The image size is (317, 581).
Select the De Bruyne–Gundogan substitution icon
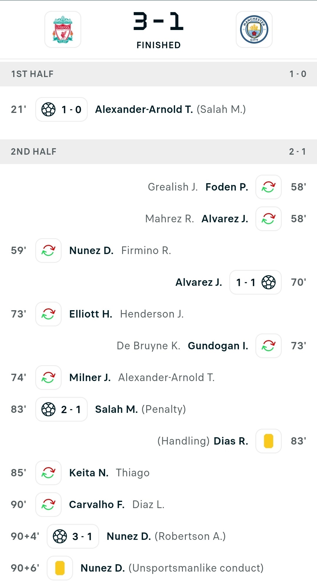(x=269, y=346)
